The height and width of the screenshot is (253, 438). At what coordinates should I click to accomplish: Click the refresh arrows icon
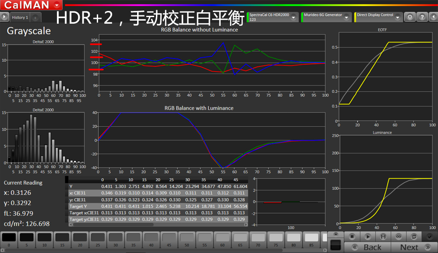[414, 236]
